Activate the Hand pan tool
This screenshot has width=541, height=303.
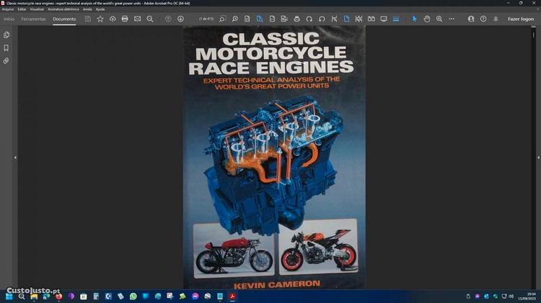point(427,19)
